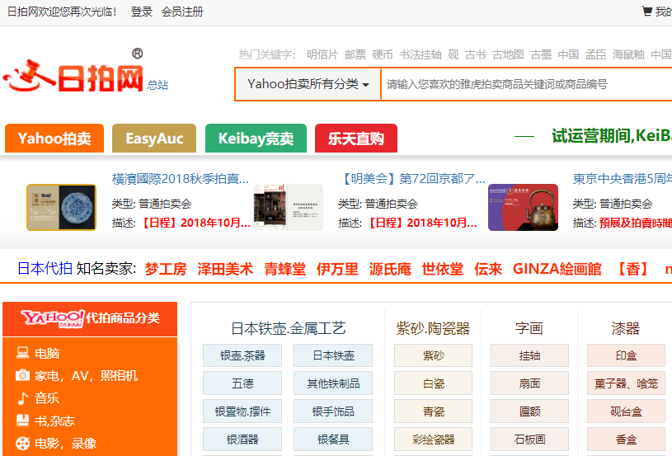Open the EasyAuc tab
The height and width of the screenshot is (456, 672).
tap(154, 139)
